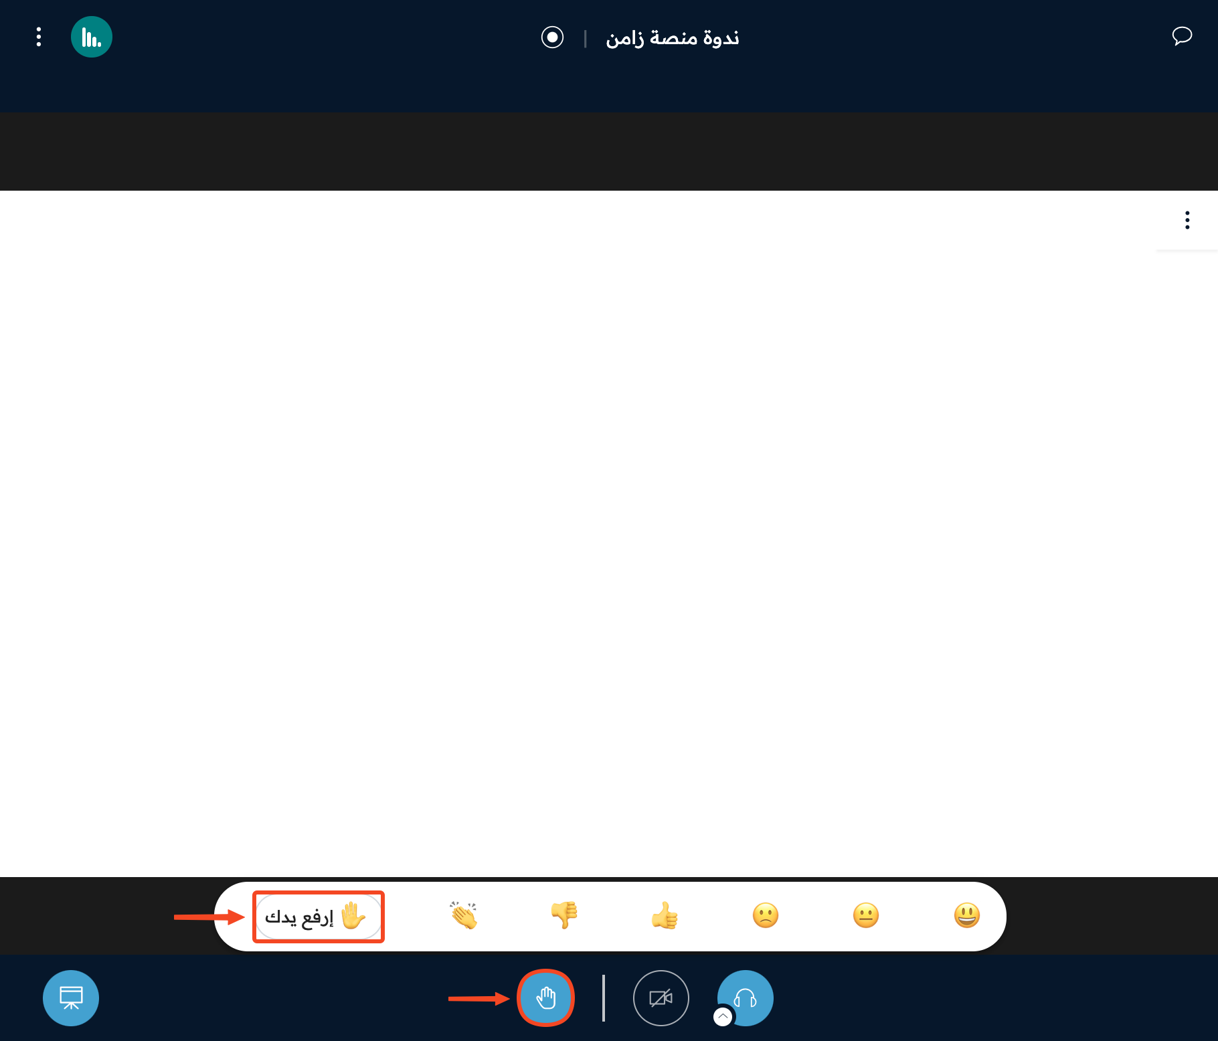Toggle the reactions hand button in bottom bar
This screenshot has width=1218, height=1041.
point(546,998)
